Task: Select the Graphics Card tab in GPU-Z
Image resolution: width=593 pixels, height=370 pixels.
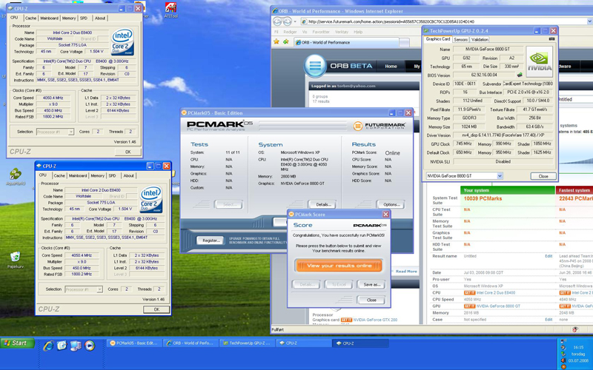Action: click(x=437, y=39)
